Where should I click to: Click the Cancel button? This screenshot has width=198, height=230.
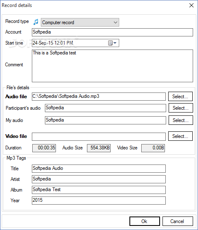point(178,221)
